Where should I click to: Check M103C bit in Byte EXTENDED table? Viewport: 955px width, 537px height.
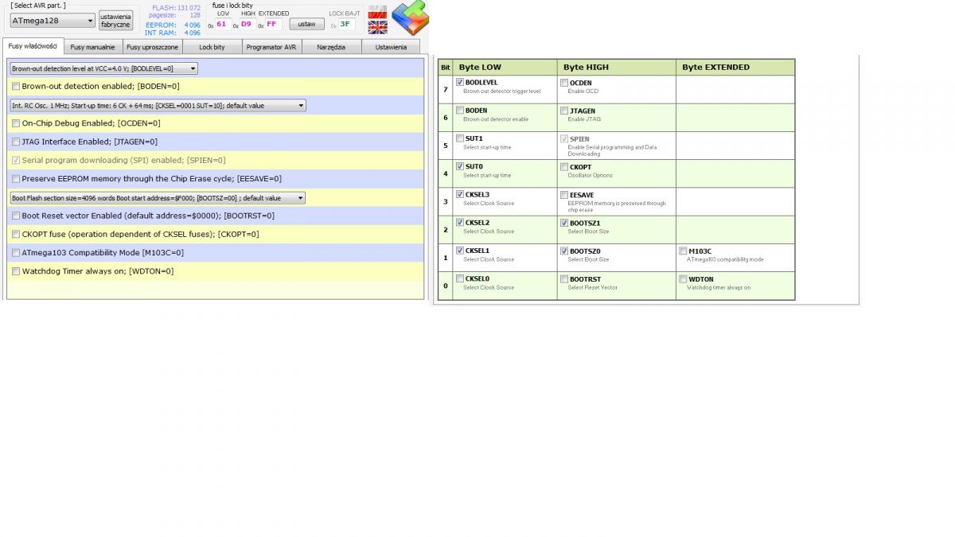coord(683,251)
